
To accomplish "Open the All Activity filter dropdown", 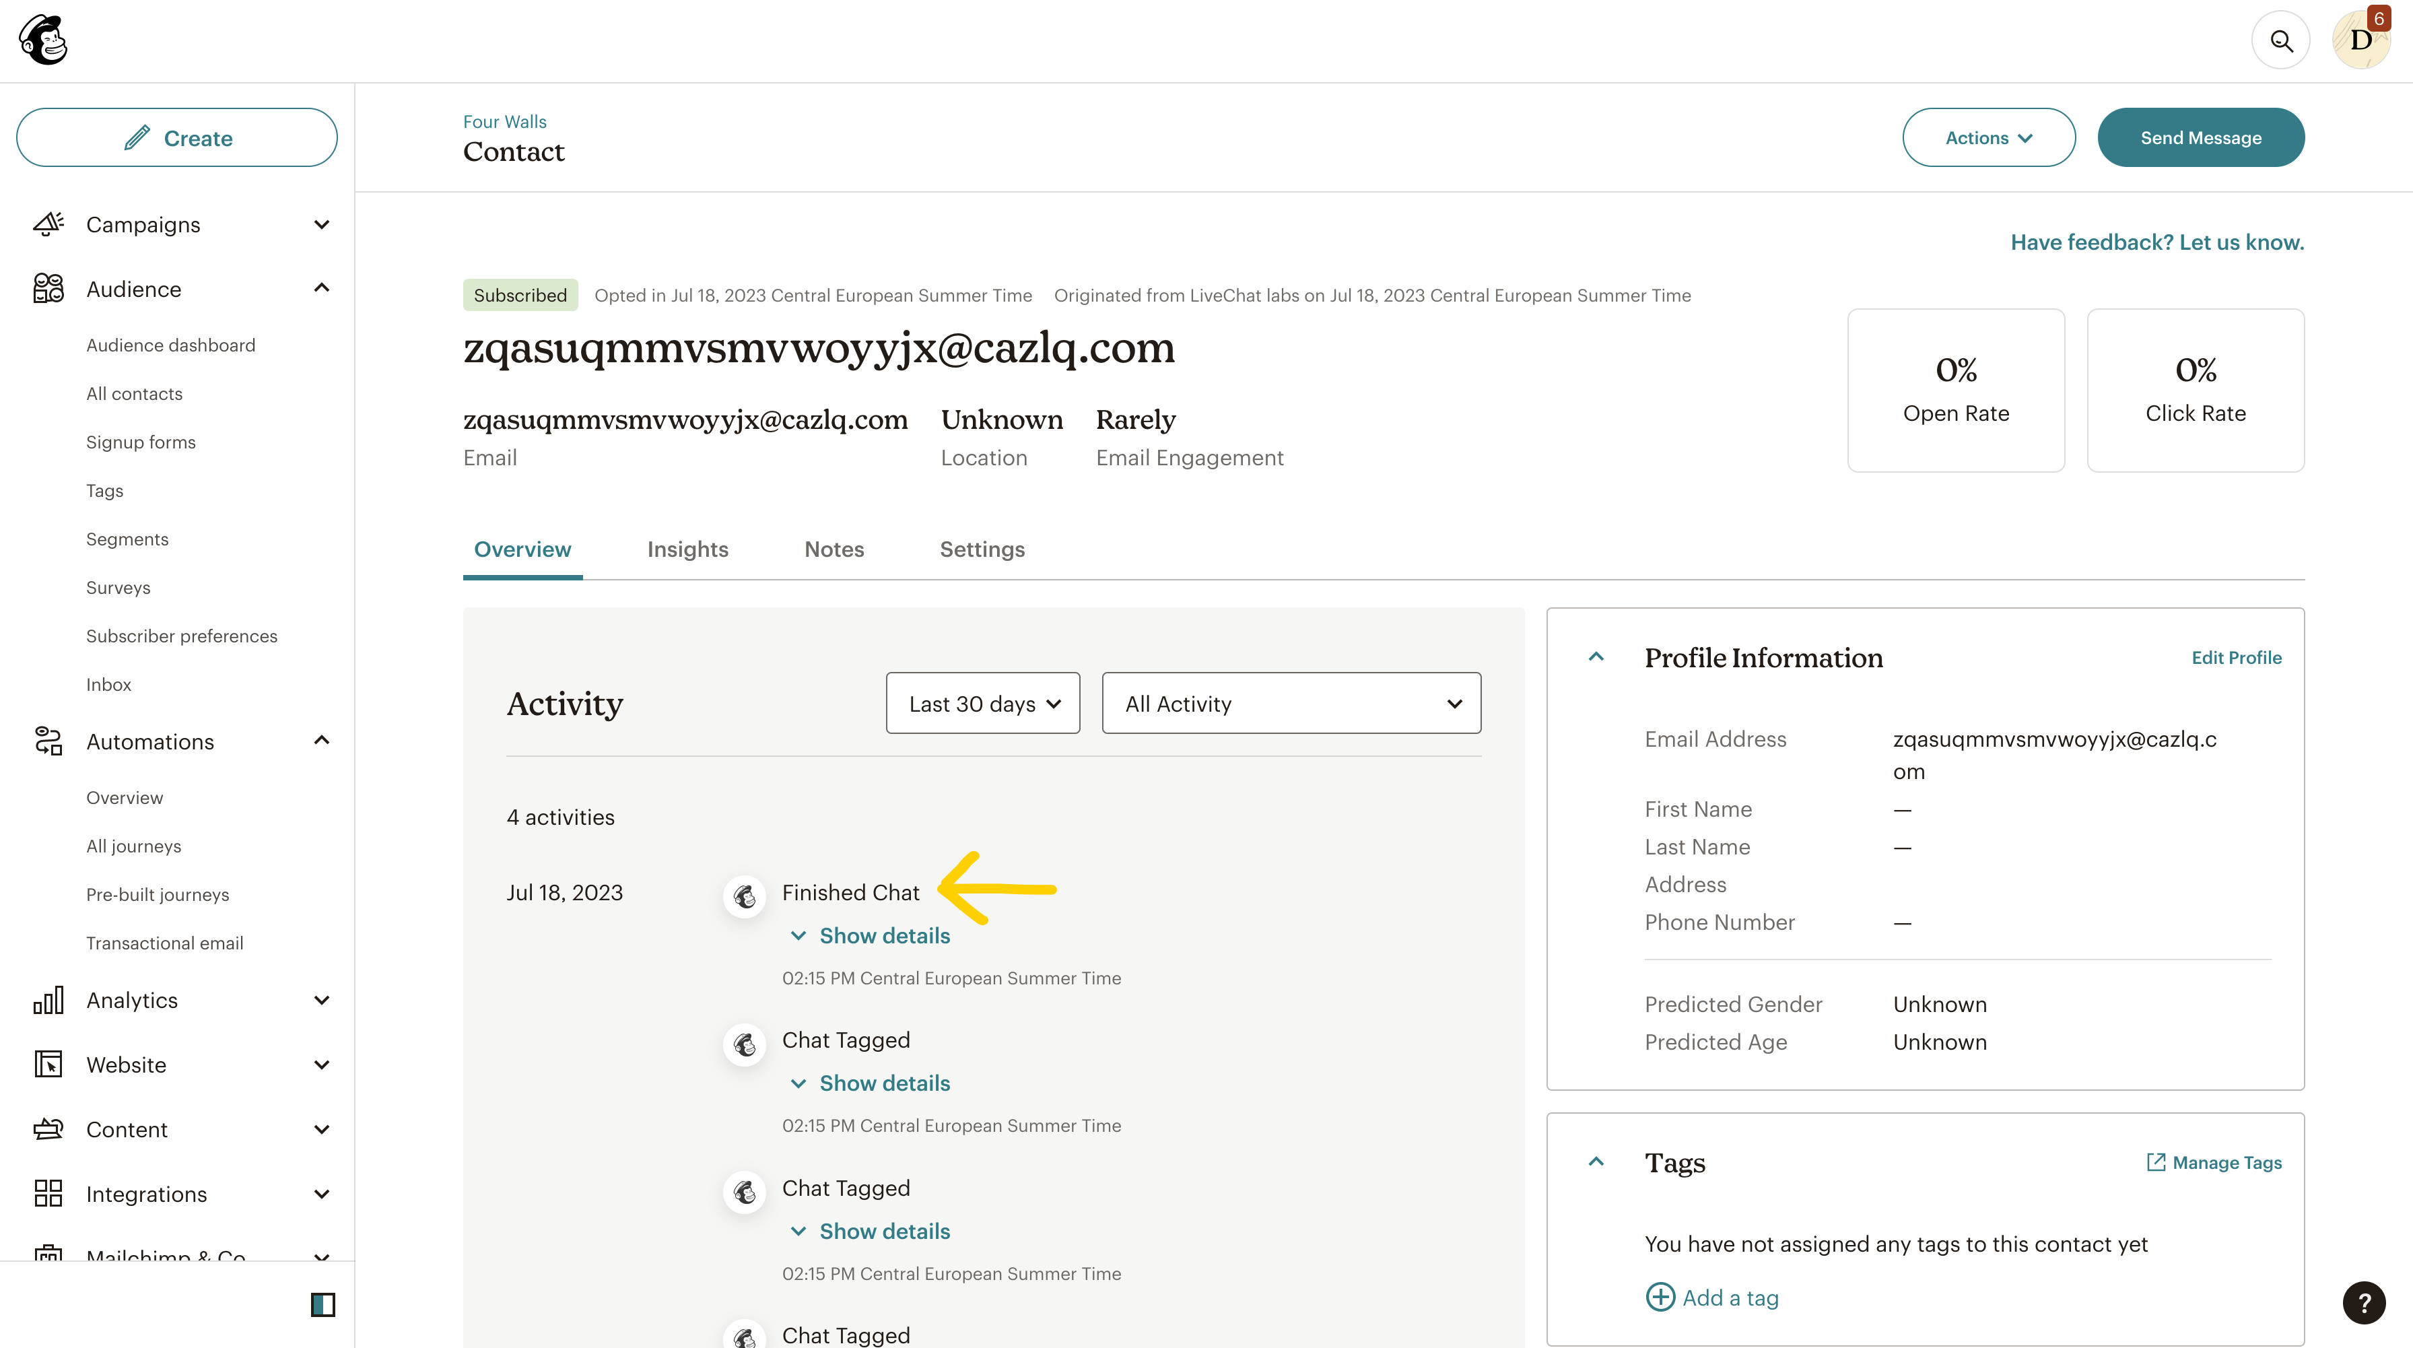I will tap(1291, 702).
